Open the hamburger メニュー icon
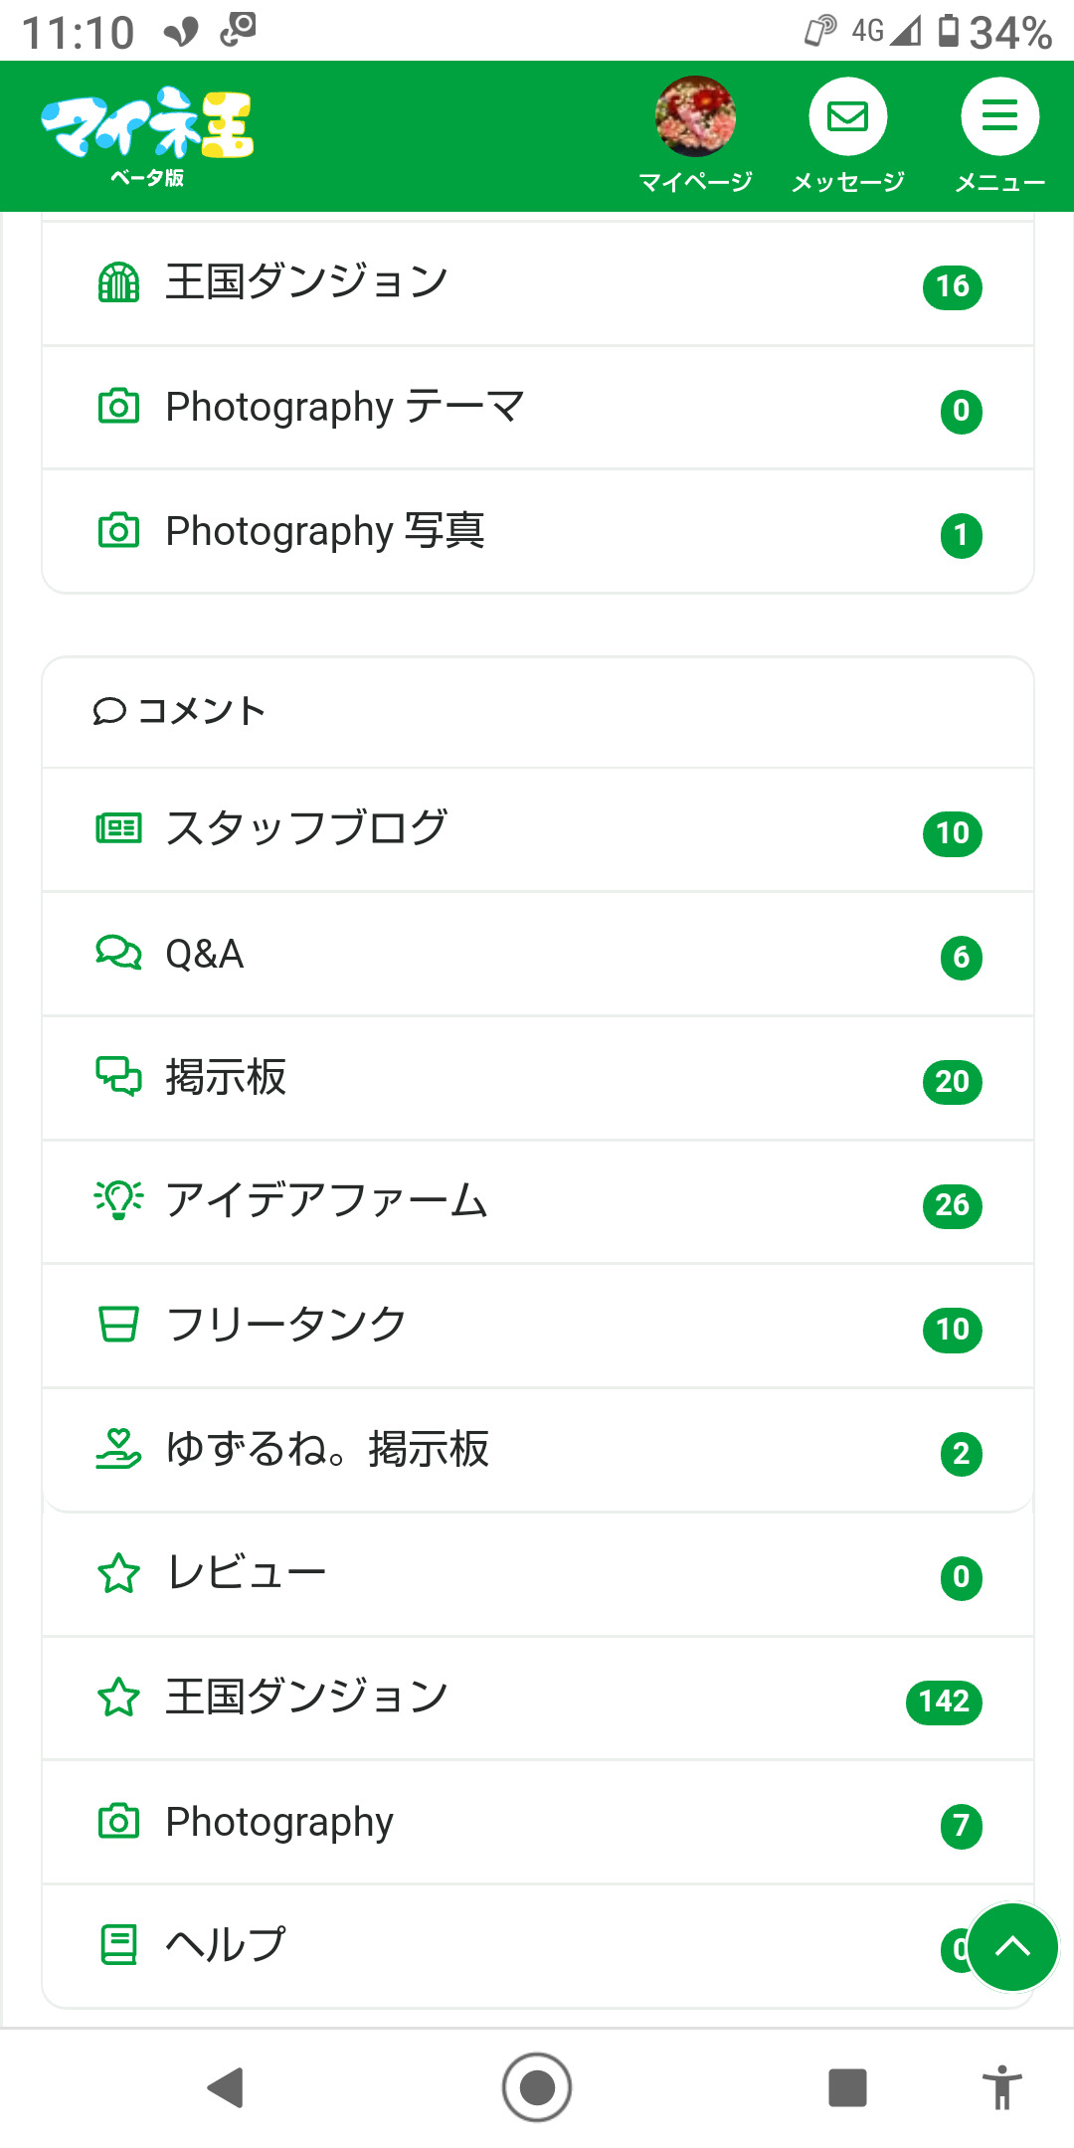Screen dimensions: 1074x2148 (x=999, y=118)
